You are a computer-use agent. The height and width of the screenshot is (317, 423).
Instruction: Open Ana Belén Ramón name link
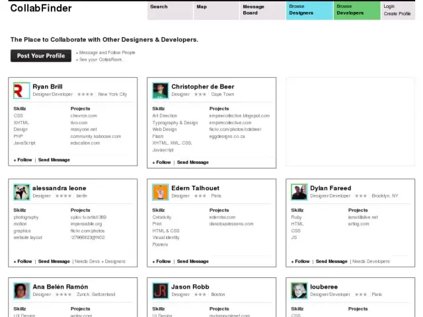60,287
